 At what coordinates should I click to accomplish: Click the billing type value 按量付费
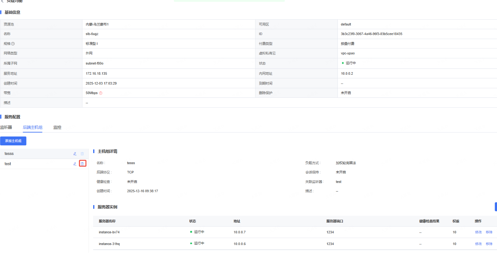click(347, 44)
